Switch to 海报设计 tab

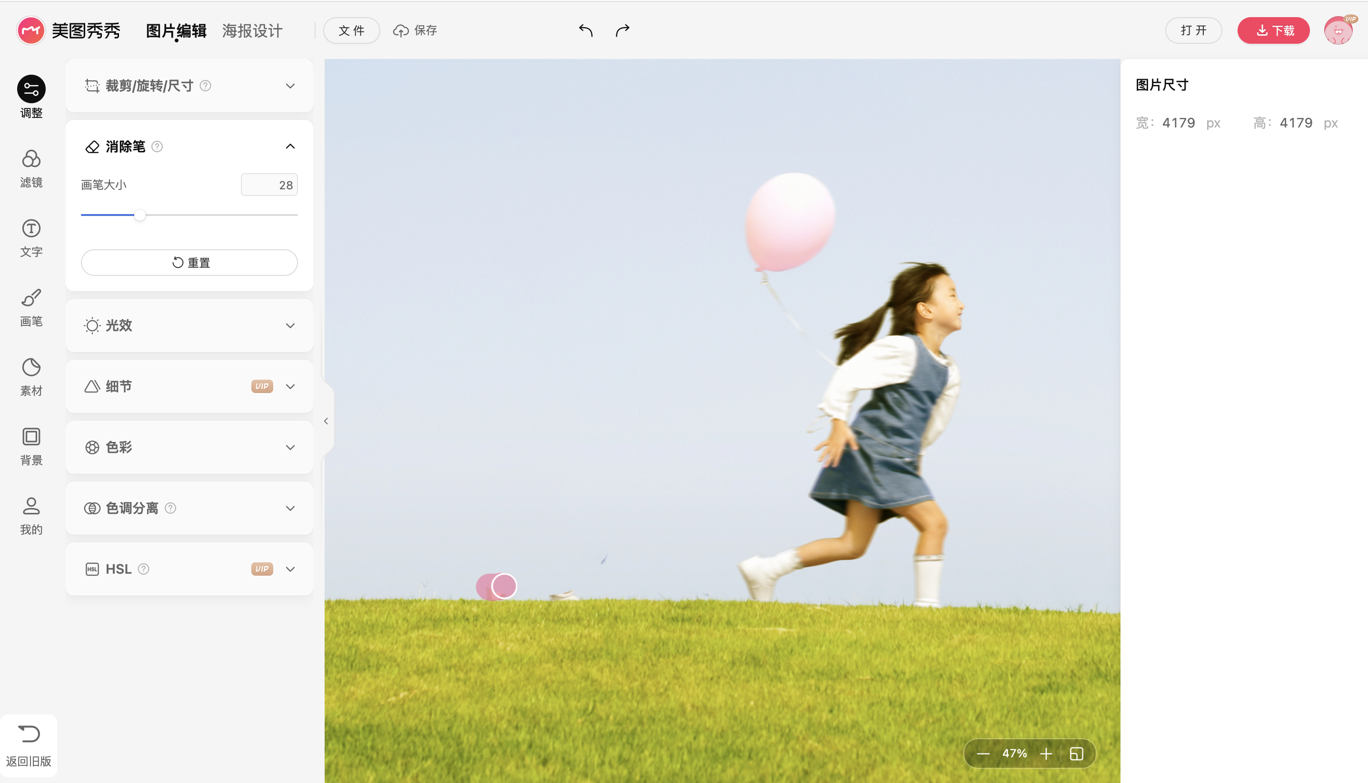252,30
